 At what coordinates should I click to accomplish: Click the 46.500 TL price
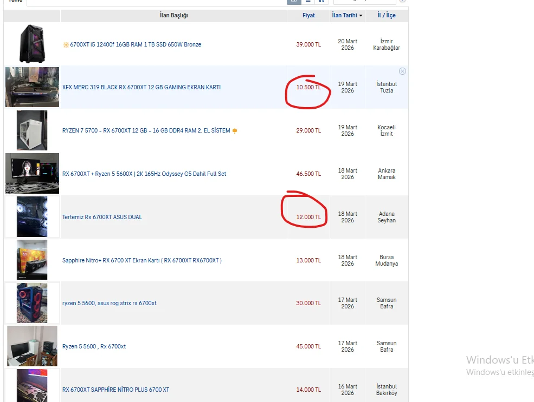click(308, 174)
